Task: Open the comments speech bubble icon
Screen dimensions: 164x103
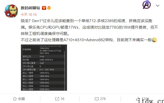Action: pos(96,99)
